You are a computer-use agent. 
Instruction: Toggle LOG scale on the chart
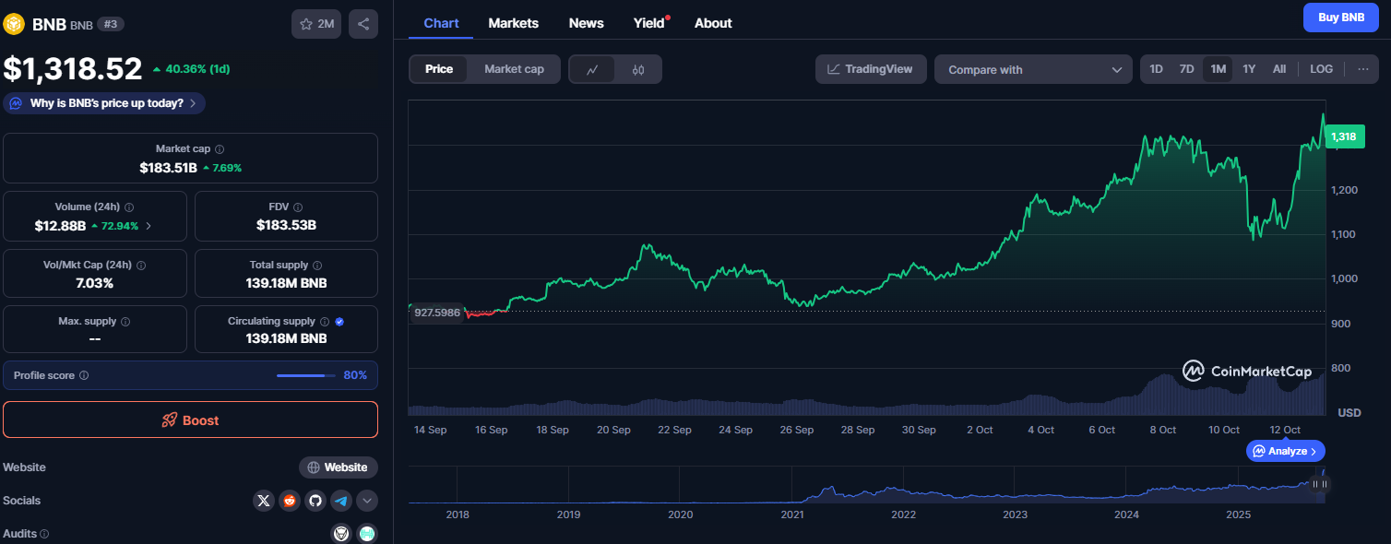(x=1321, y=69)
